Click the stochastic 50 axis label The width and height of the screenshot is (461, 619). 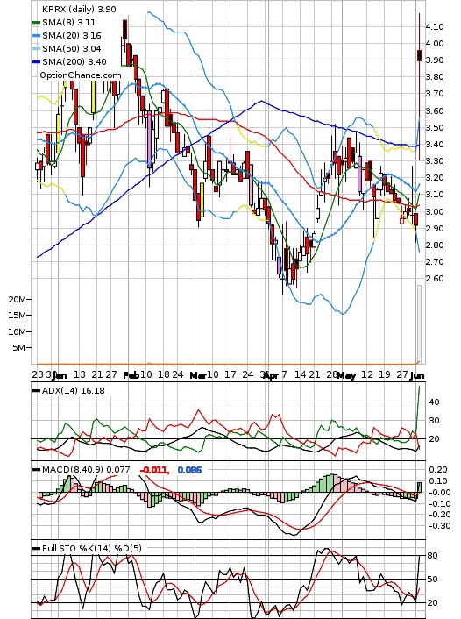click(x=433, y=580)
